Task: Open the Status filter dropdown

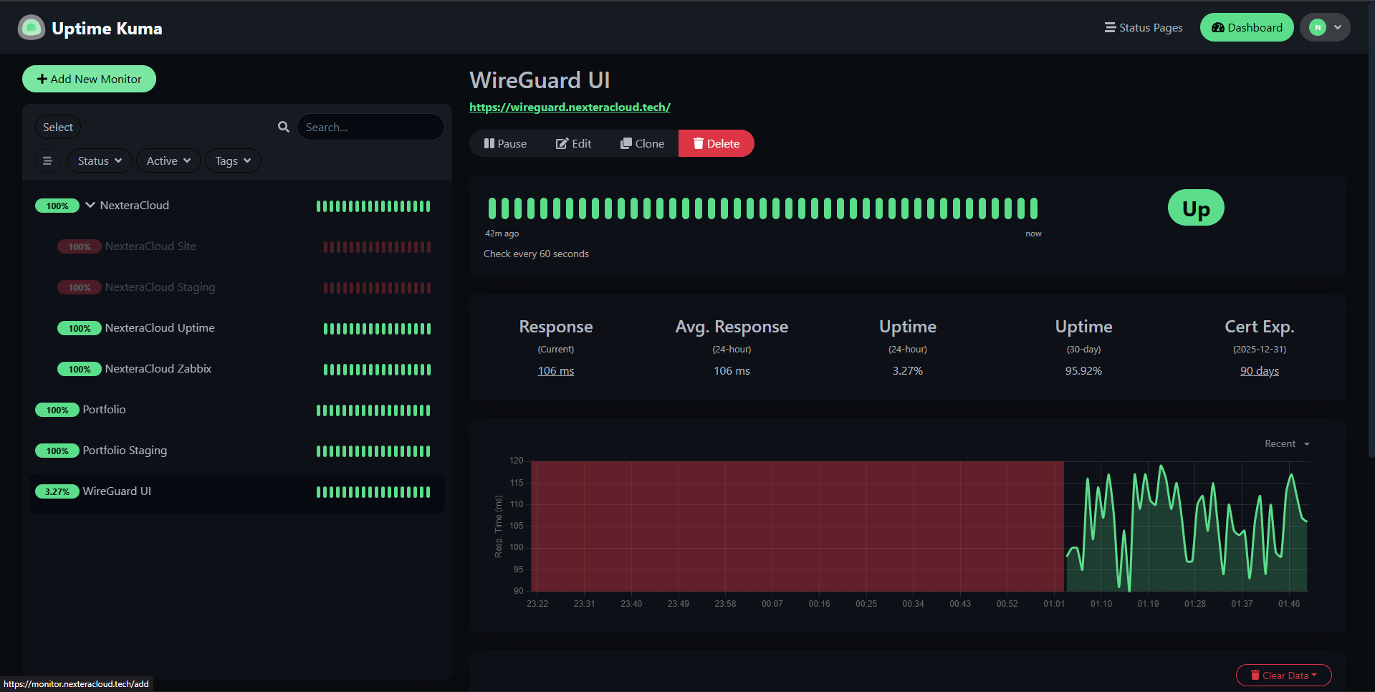Action: [99, 160]
